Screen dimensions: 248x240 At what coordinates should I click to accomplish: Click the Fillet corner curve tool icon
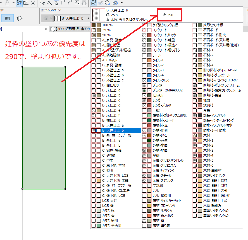(x=70, y=3)
